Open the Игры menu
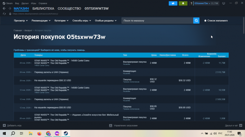 click(x=33, y=3)
